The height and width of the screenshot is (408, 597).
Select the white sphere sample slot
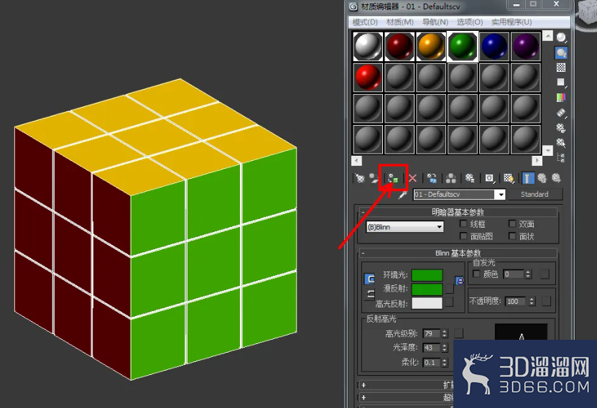point(368,47)
